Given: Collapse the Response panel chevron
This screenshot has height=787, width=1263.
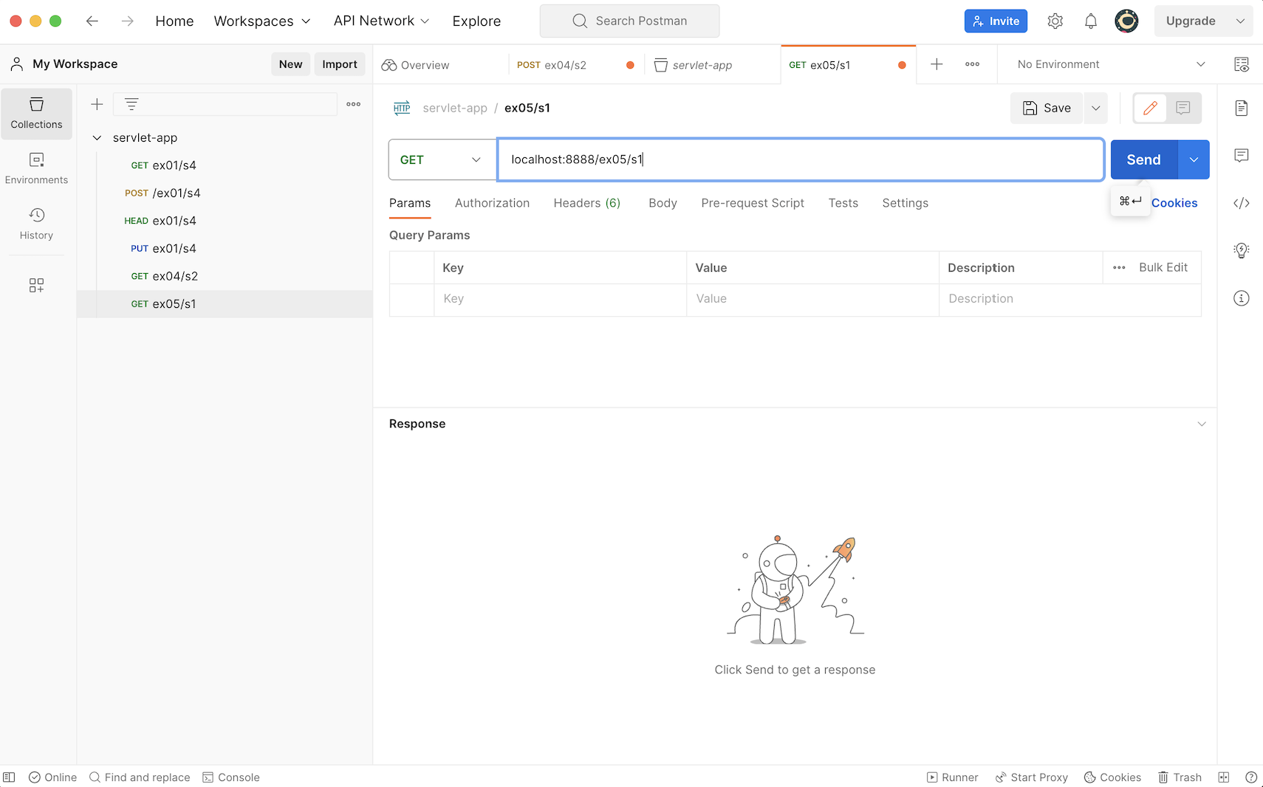Looking at the screenshot, I should tap(1202, 424).
